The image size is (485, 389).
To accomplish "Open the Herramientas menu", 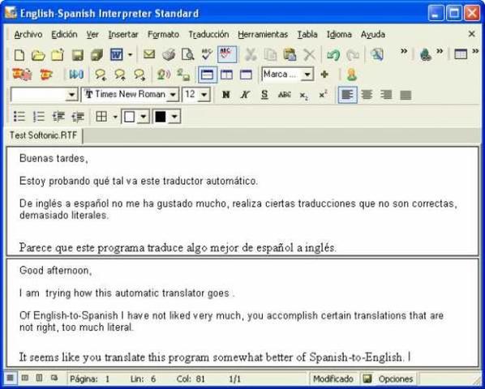I will (263, 34).
